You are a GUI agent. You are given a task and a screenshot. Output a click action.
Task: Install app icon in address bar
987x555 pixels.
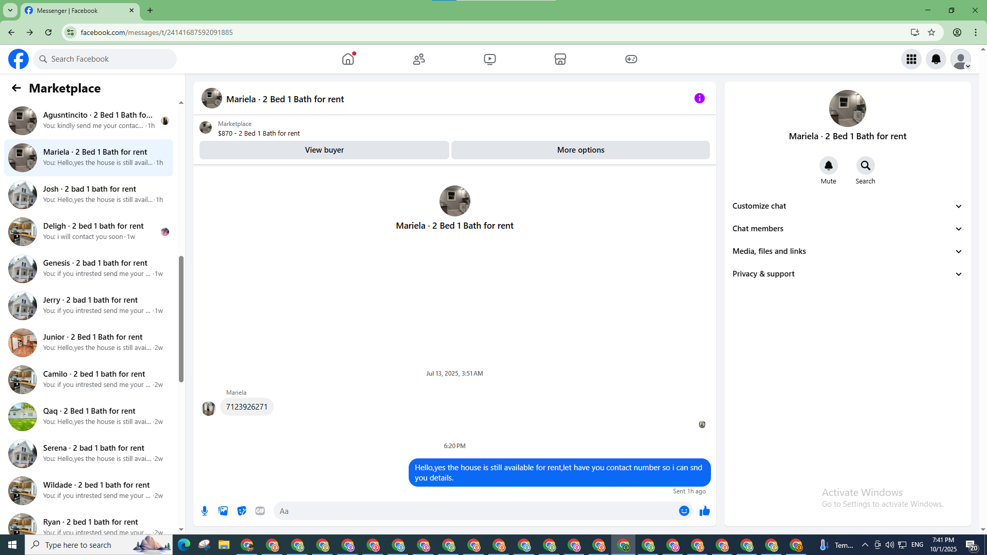pos(915,32)
